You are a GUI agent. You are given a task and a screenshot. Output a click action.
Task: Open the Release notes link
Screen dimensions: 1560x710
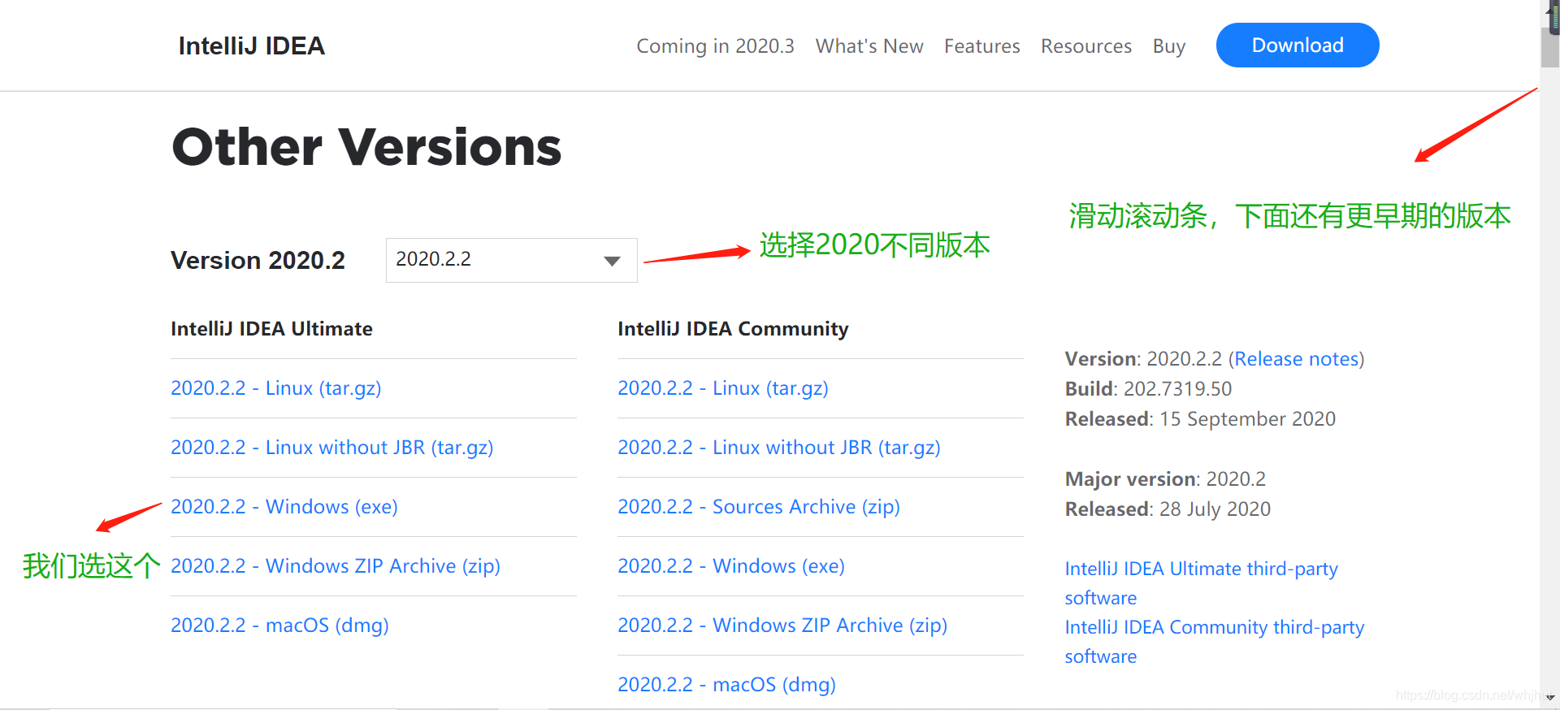click(1297, 359)
